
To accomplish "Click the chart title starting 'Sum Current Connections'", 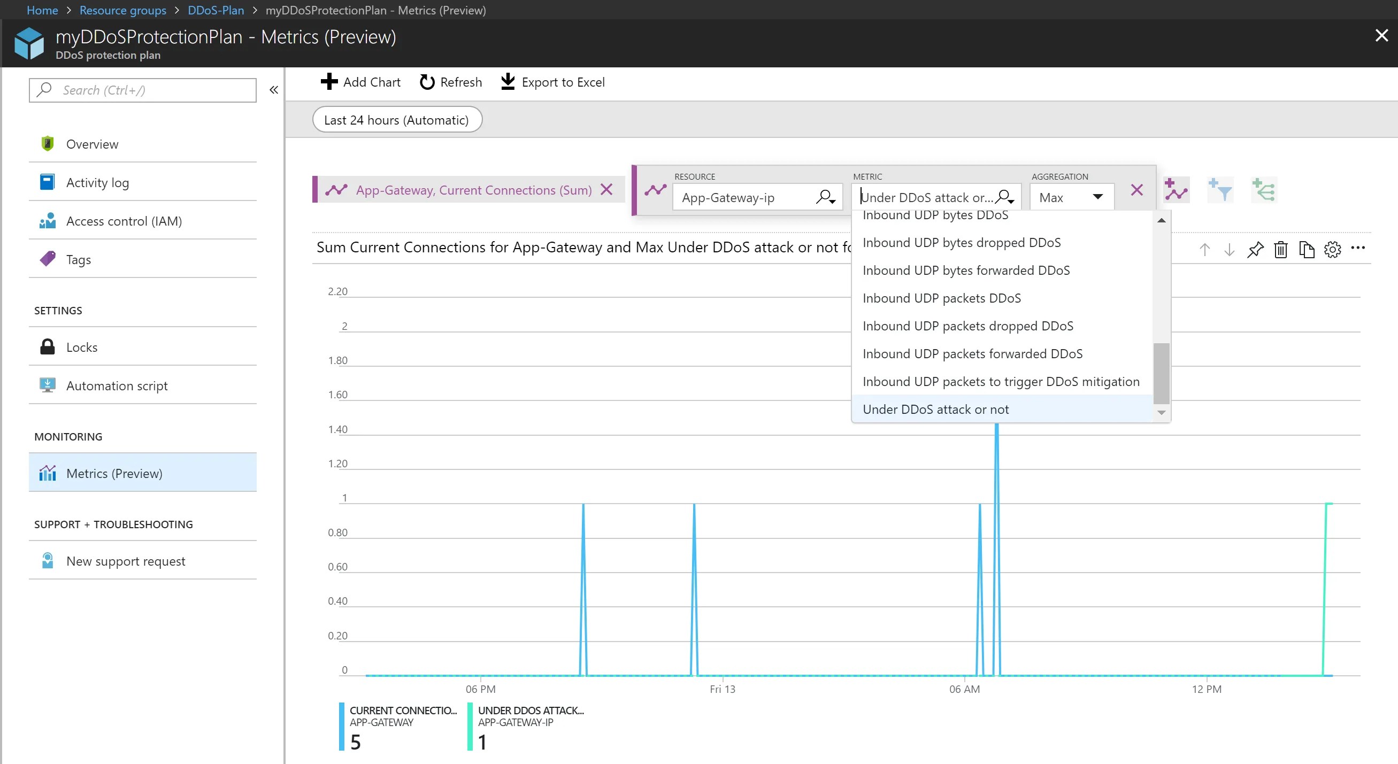I will (584, 247).
